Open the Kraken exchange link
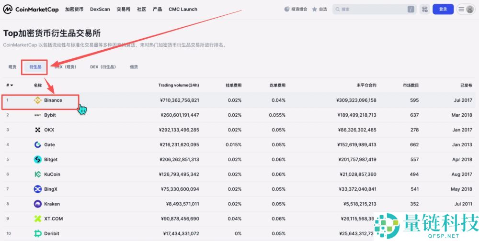The height and width of the screenshot is (241, 479). [x=52, y=204]
